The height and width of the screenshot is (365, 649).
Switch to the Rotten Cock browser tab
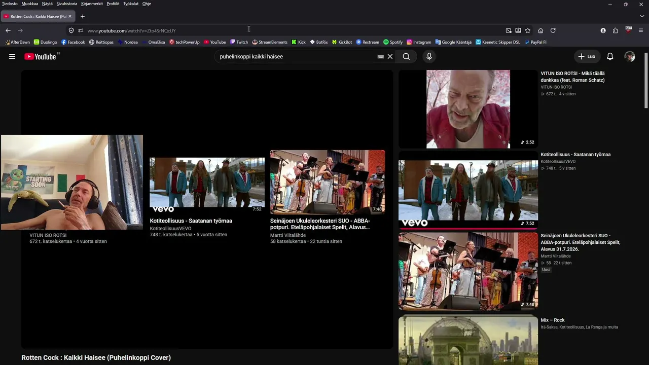click(x=38, y=17)
